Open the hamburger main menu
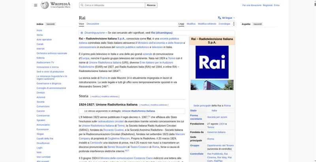The image size is (316, 162). click(x=36, y=5)
